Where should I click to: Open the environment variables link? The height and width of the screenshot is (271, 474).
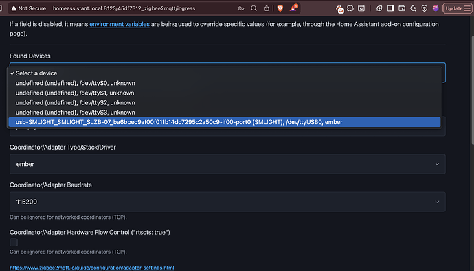click(x=120, y=24)
